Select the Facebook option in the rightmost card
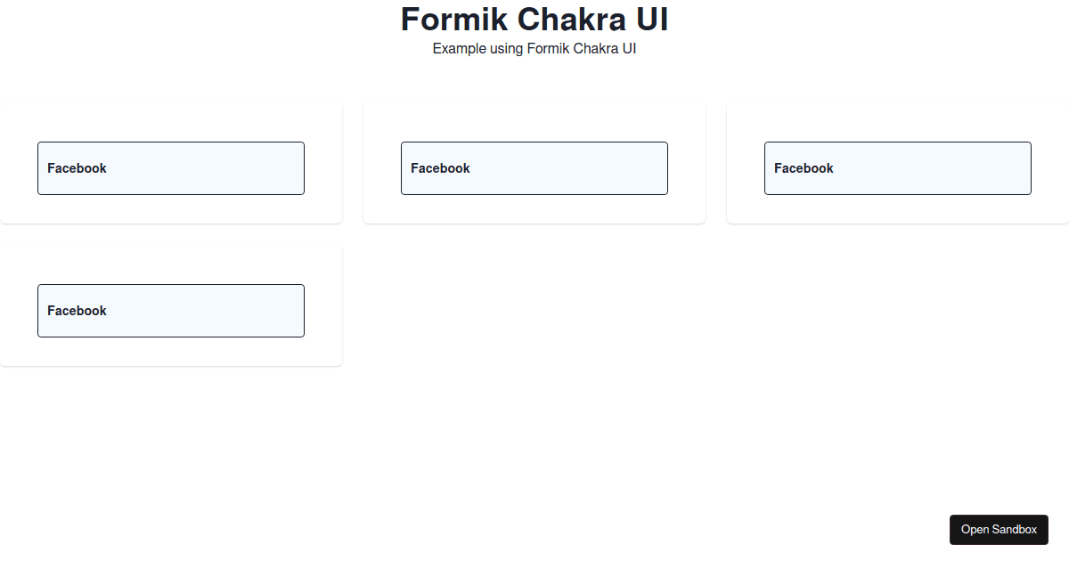Image resolution: width=1069 pixels, height=561 pixels. click(x=898, y=168)
